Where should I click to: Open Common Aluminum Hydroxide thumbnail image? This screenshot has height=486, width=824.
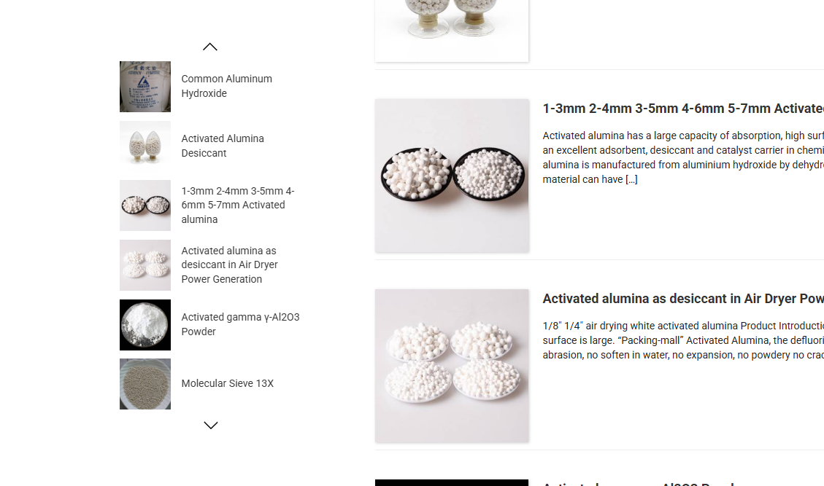coord(145,87)
